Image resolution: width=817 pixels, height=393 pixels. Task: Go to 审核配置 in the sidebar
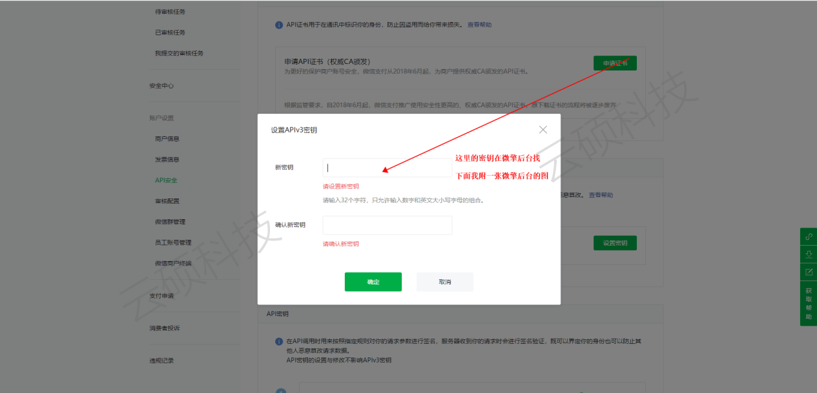(167, 201)
